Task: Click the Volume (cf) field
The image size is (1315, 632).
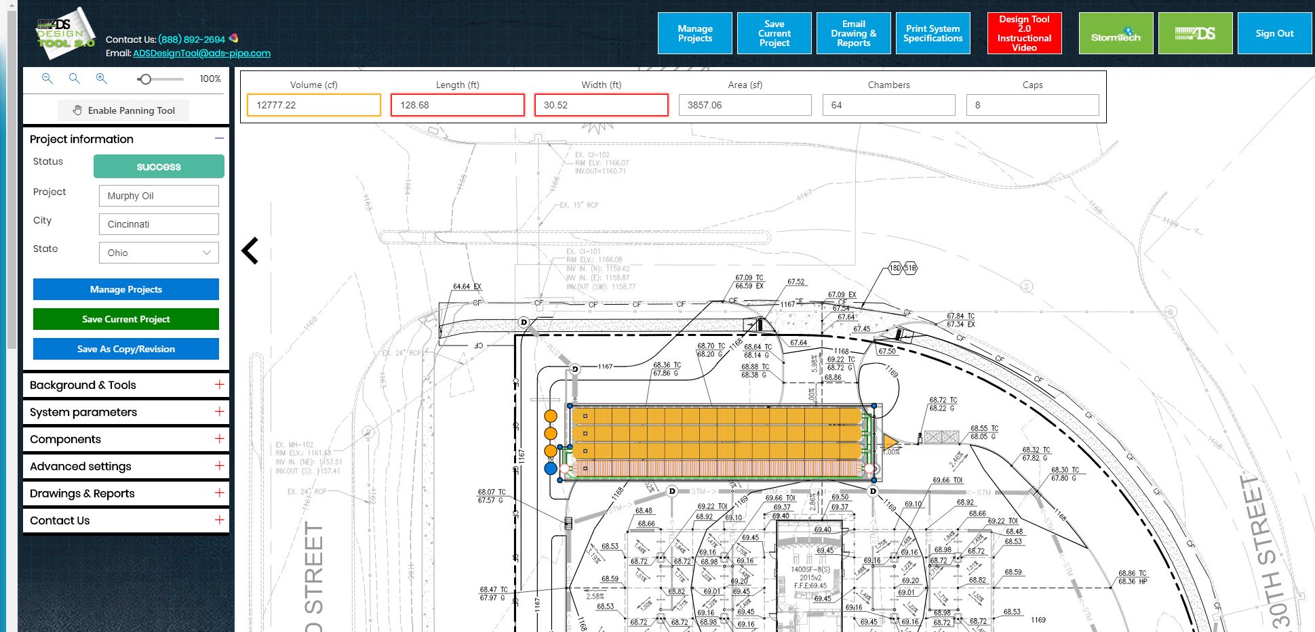Action: (x=314, y=105)
